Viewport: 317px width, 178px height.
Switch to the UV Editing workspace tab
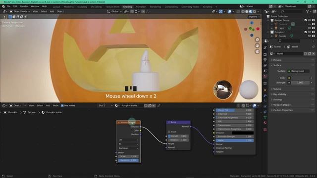[96, 7]
